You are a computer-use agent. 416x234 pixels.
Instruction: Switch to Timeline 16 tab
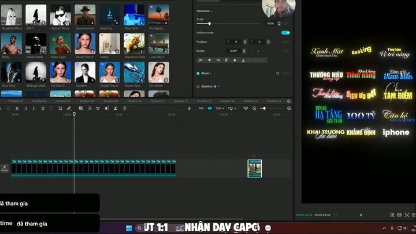[x=274, y=101]
